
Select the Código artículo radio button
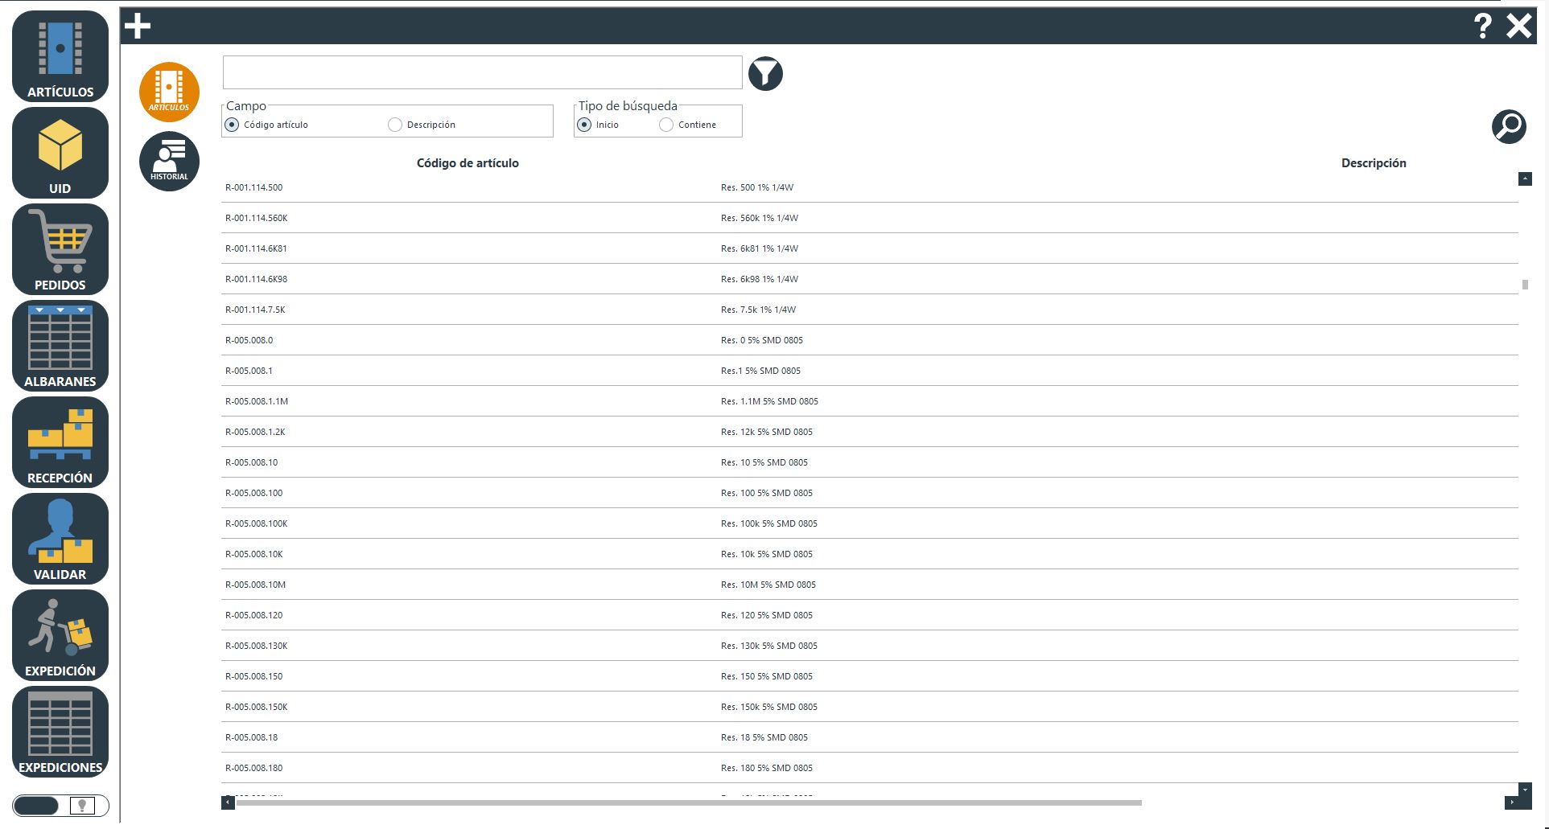coord(232,125)
